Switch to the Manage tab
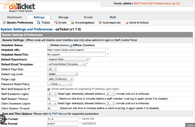 64,17
